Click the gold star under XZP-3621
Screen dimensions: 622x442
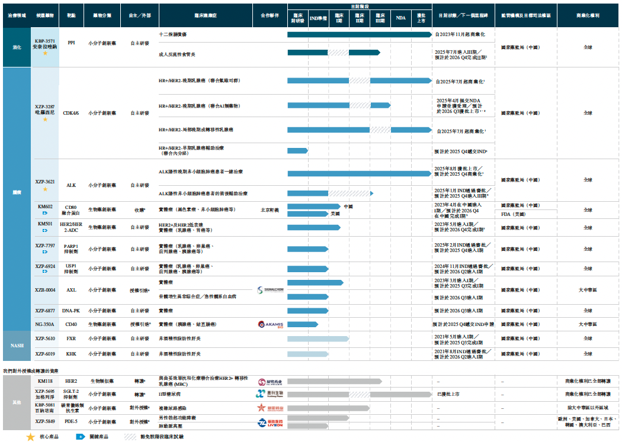45,189
